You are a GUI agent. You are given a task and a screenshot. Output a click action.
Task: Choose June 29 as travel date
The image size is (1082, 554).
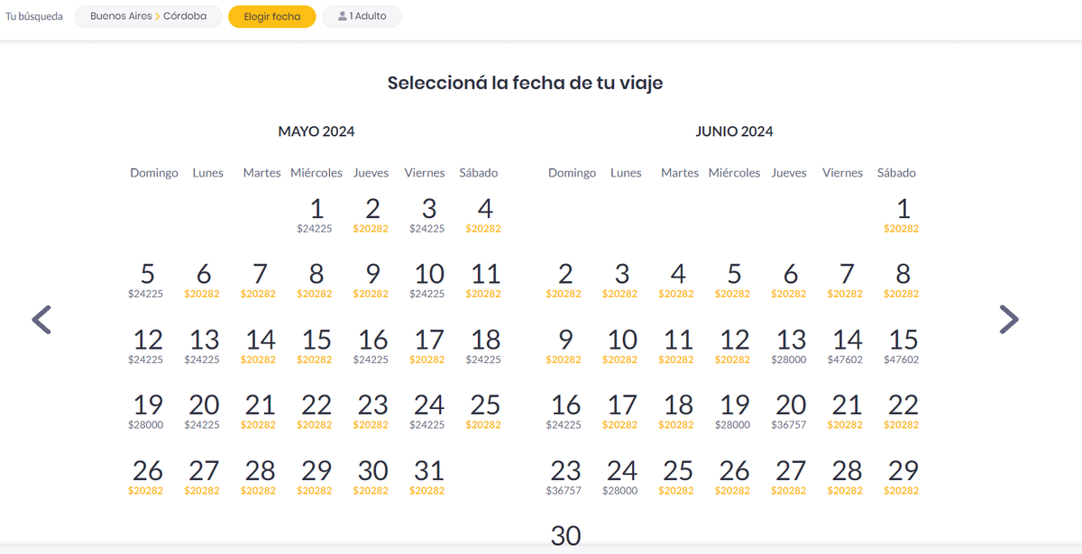(x=903, y=477)
